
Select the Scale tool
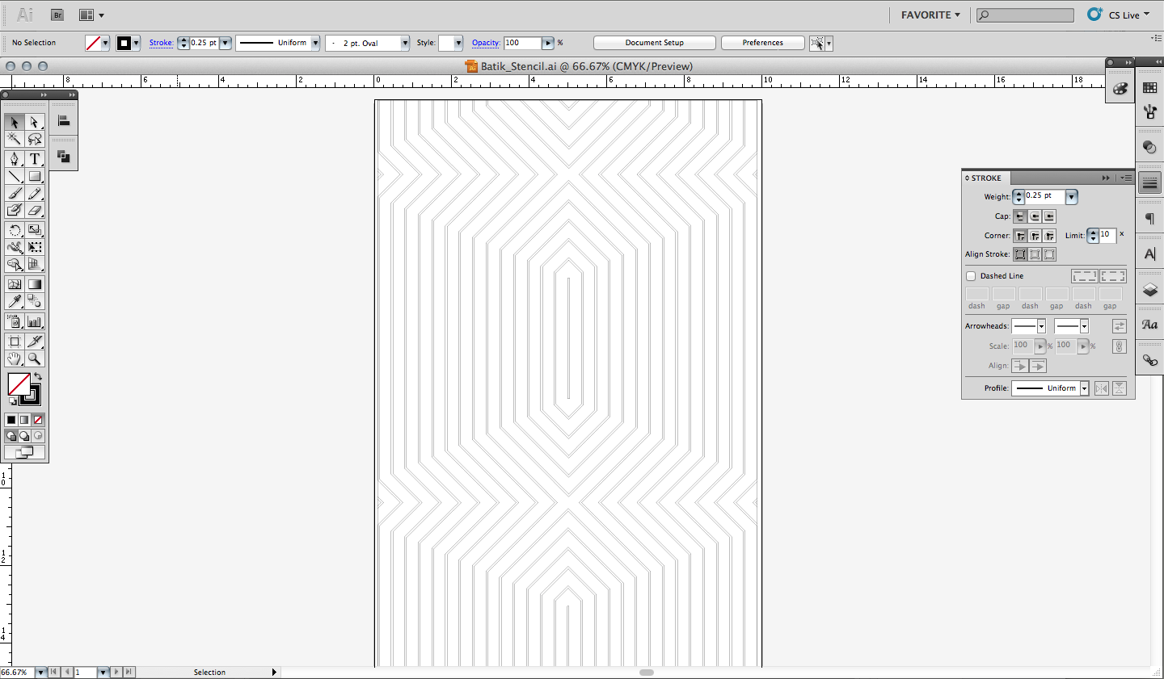tap(35, 230)
